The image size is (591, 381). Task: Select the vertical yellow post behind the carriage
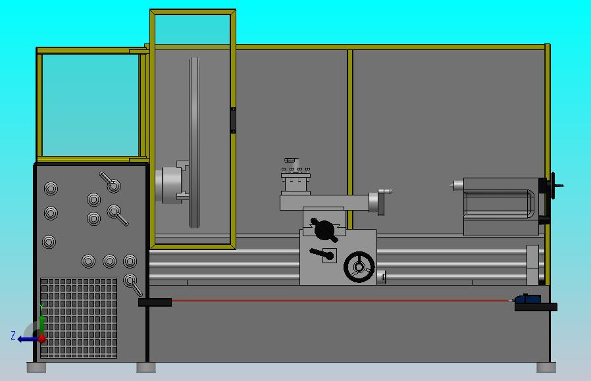coord(349,139)
